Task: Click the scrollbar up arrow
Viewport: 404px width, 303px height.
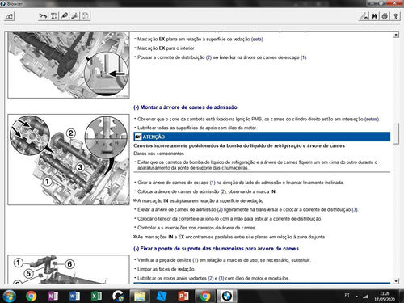Action: [x=396, y=35]
